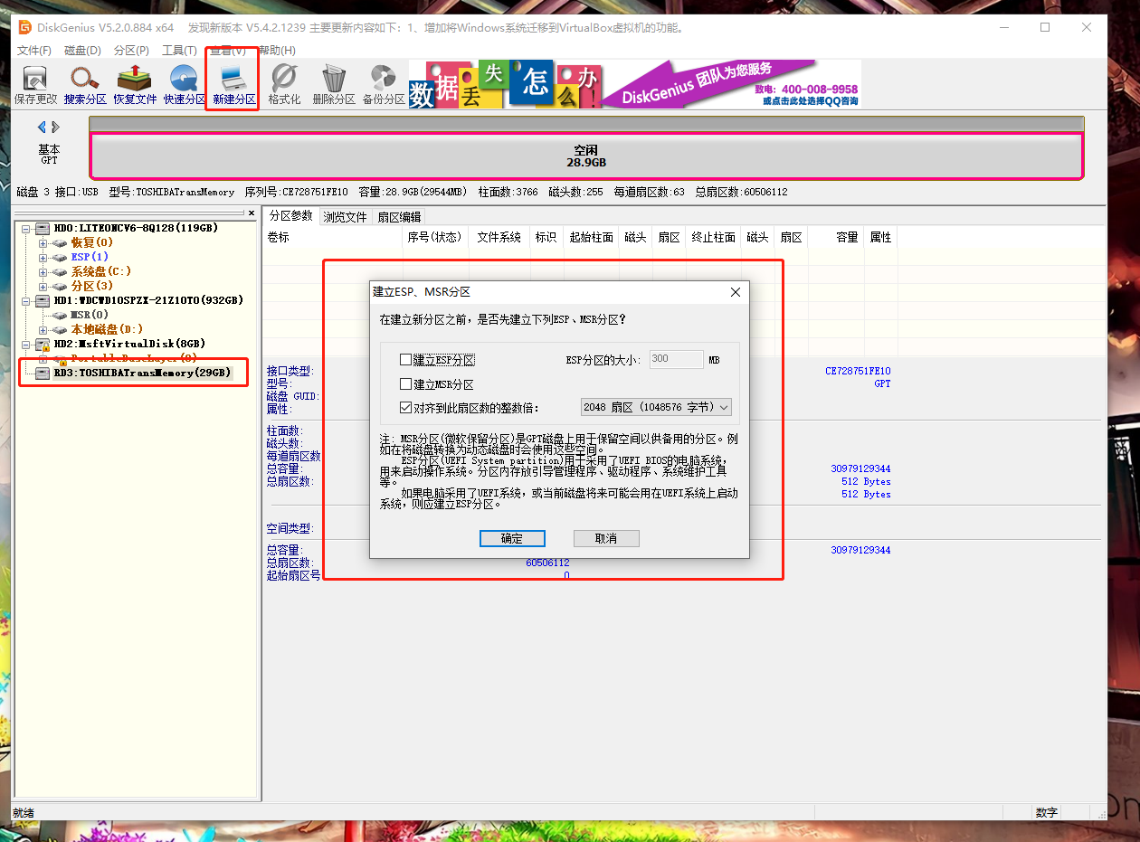The height and width of the screenshot is (842, 1140).
Task: Confirm the dialog with 确定 button
Action: tap(512, 538)
